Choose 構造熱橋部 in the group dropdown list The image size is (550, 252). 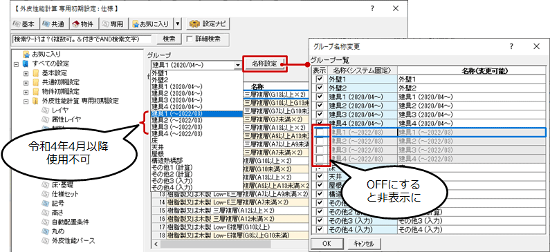[x=196, y=161]
